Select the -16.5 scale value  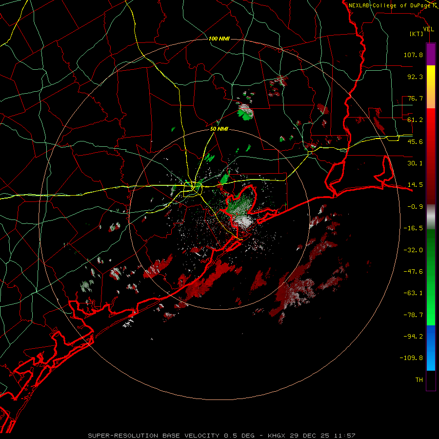(413, 228)
